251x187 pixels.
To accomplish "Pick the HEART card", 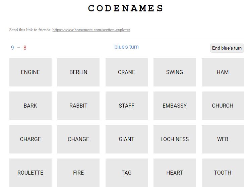I will coord(175,173).
